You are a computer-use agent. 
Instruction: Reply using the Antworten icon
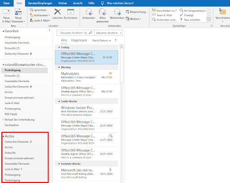(88, 14)
